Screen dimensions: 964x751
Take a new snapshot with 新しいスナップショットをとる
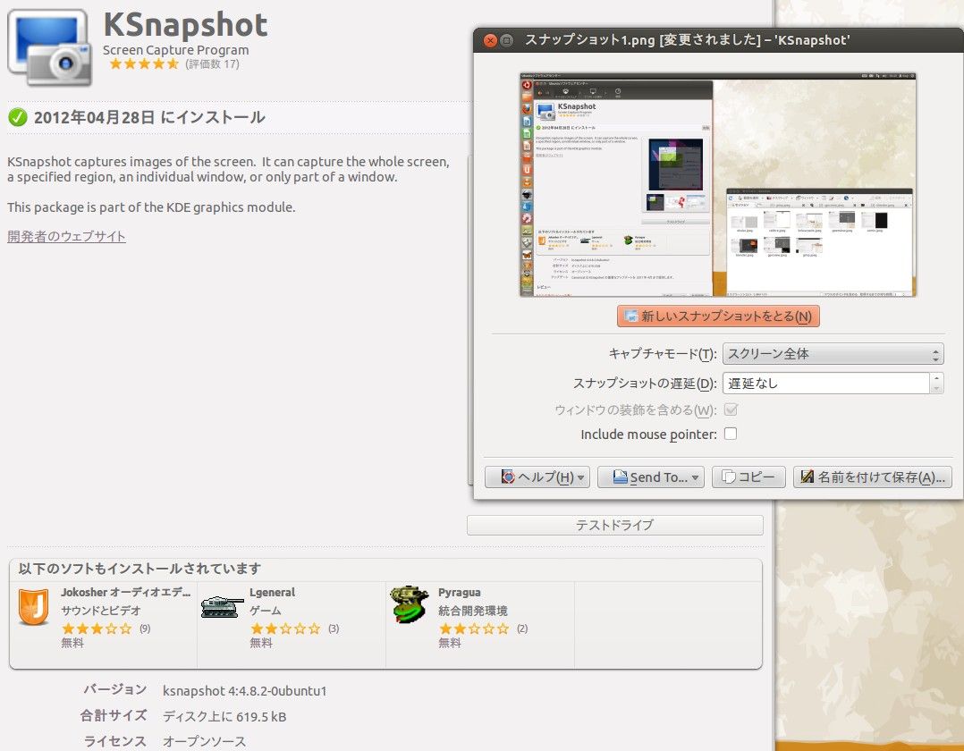click(718, 316)
